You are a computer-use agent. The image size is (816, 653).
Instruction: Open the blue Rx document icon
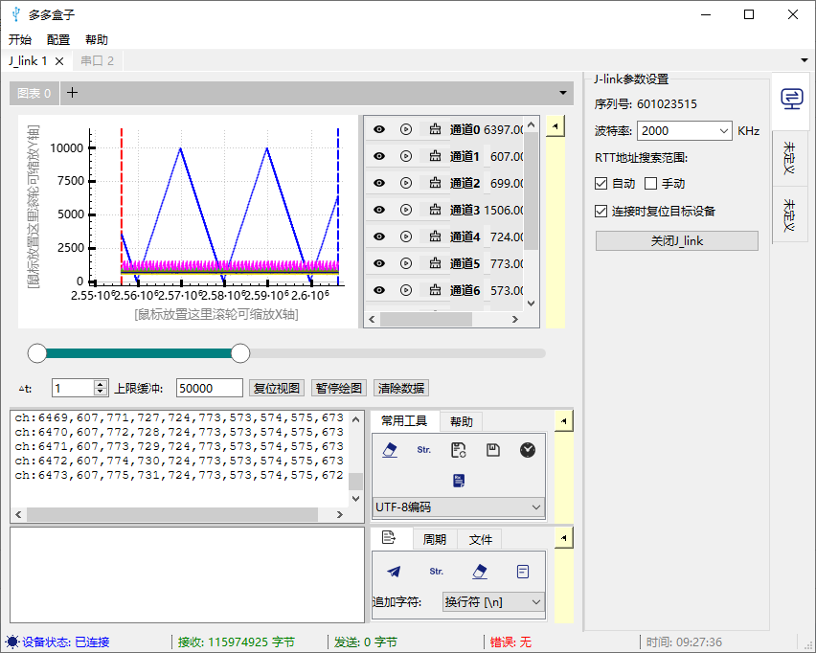459,481
